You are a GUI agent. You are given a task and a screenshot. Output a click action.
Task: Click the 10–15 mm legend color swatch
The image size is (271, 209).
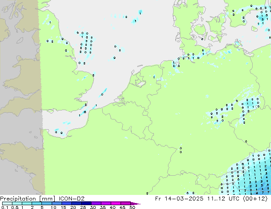point(56,203)
